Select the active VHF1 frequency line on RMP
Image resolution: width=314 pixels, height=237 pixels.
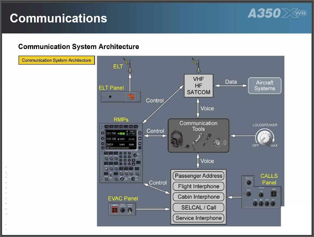115,134
